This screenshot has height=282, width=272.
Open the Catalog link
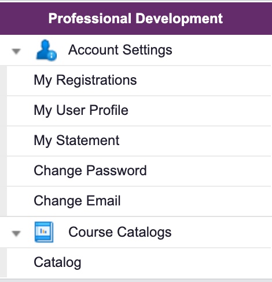57,262
